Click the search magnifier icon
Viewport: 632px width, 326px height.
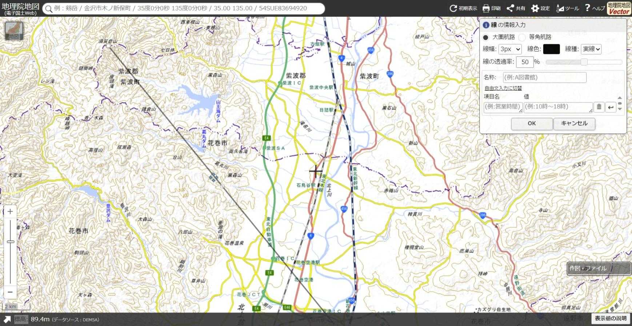pyautogui.click(x=49, y=9)
